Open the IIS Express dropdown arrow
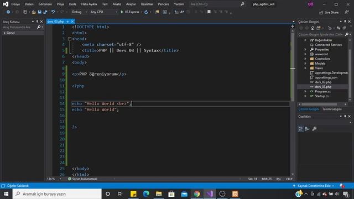This screenshot has height=199, width=354. (x=142, y=12)
